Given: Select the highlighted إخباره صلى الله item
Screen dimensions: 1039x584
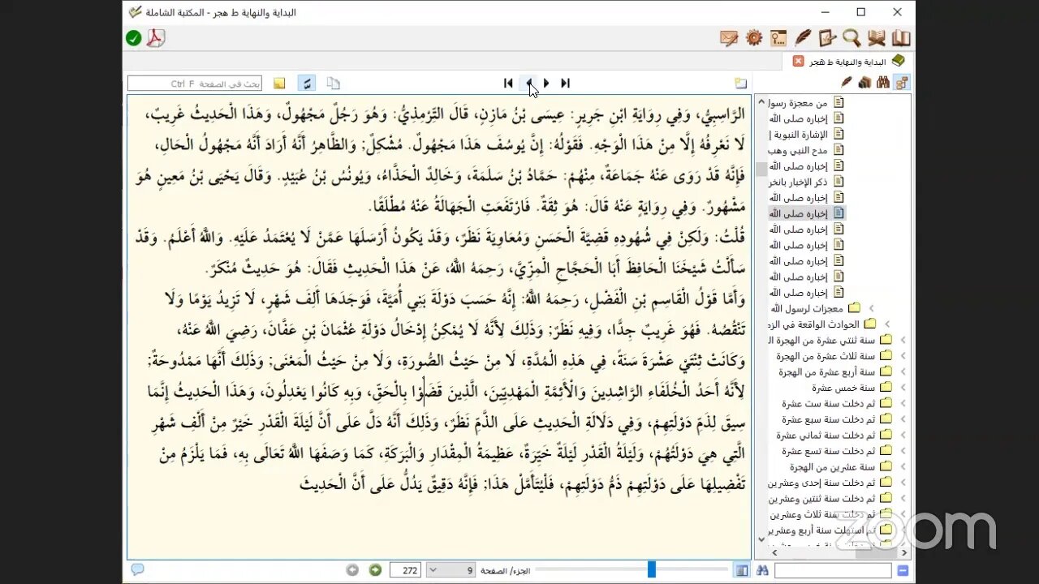Looking at the screenshot, I should point(808,213).
